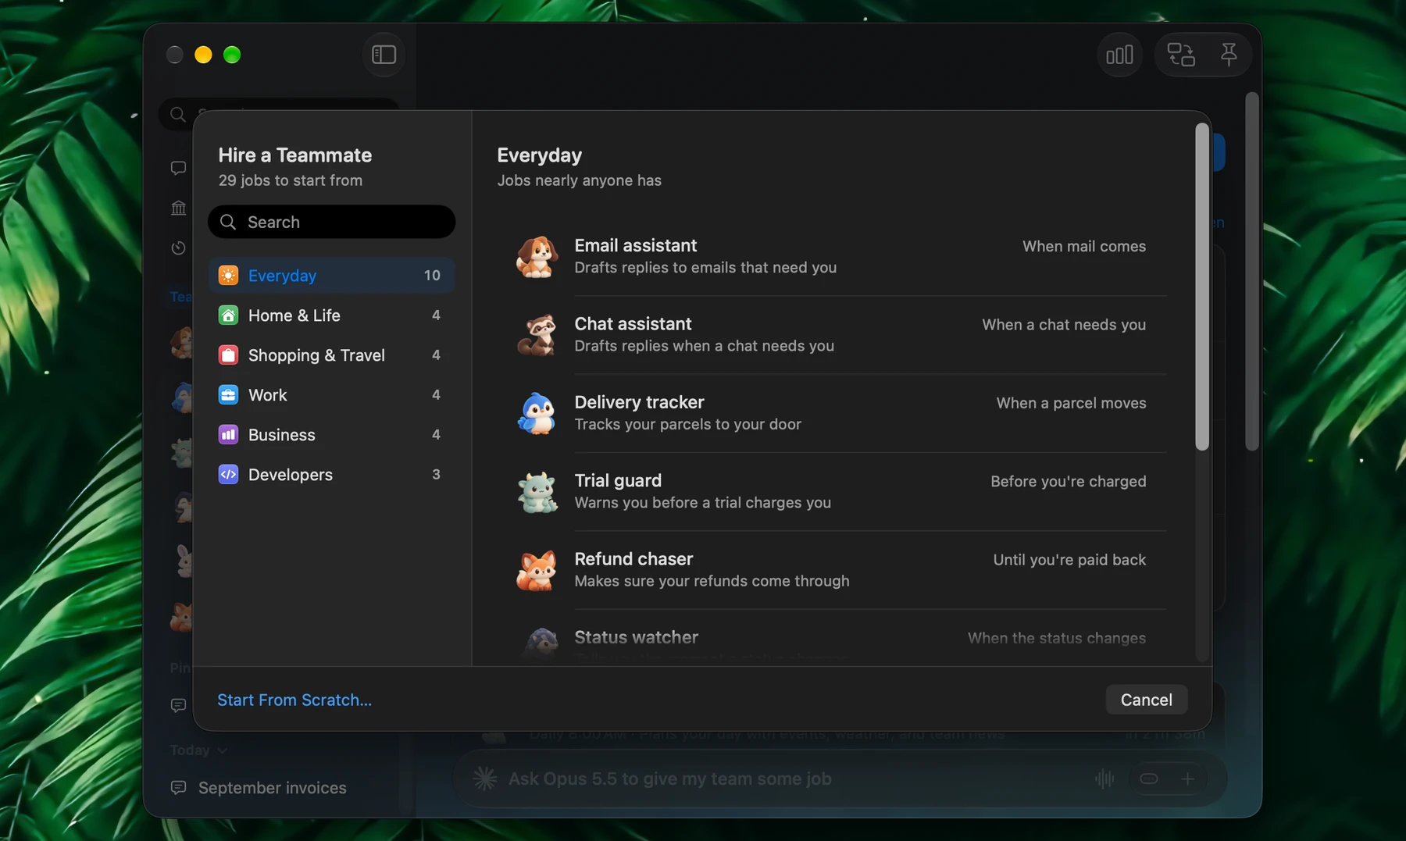This screenshot has height=841, width=1406.
Task: Select the Home & Life house icon
Action: tap(228, 315)
